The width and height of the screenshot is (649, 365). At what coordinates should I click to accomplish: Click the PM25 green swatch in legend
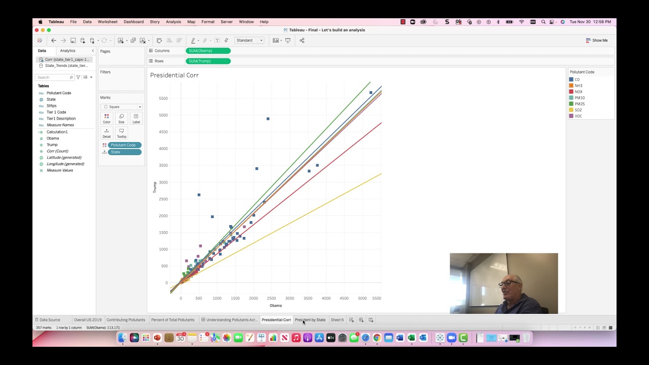coord(571,104)
